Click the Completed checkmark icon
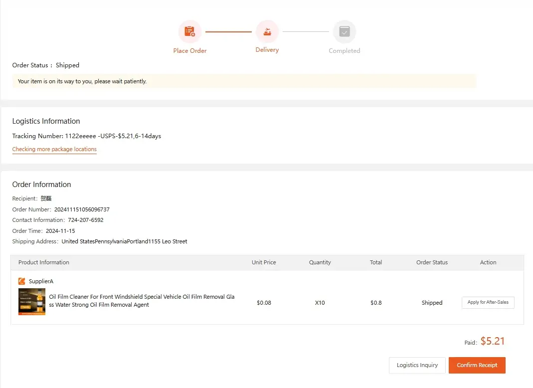533x388 pixels. click(344, 30)
